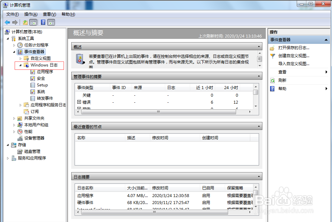Expand the 自定义视图 tree node

21,58
